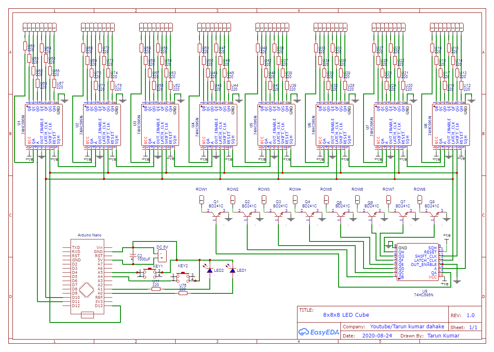Image resolution: width=494 pixels, height=352 pixels.
Task: Click the DC 5V power connector
Action: pos(162,255)
